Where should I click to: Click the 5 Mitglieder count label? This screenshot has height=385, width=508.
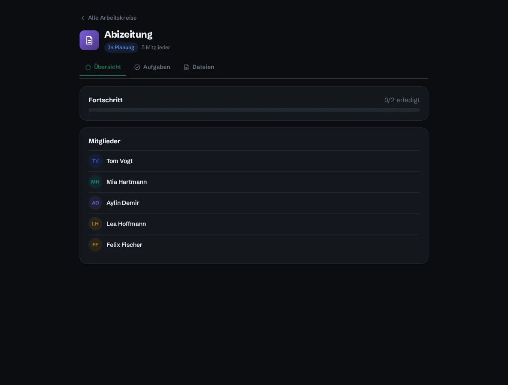click(156, 47)
